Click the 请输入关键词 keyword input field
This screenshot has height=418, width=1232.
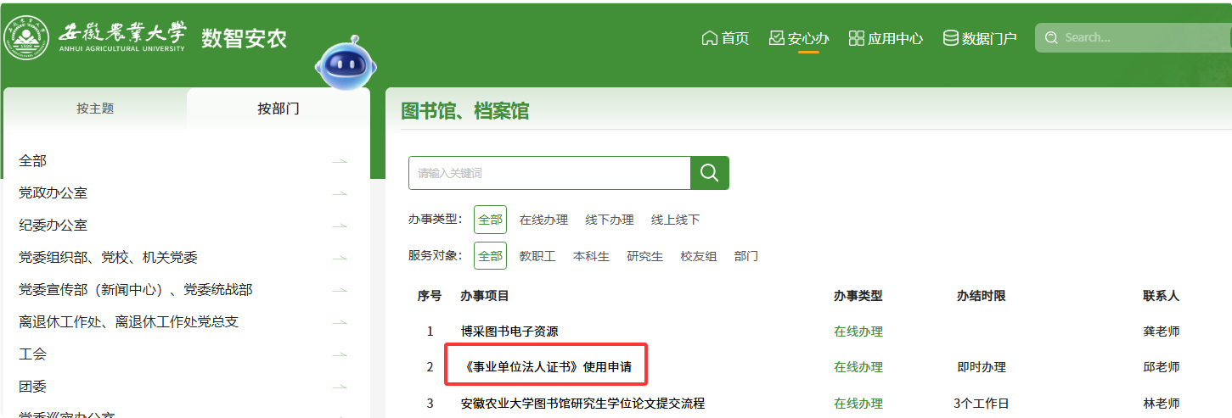[x=549, y=173]
